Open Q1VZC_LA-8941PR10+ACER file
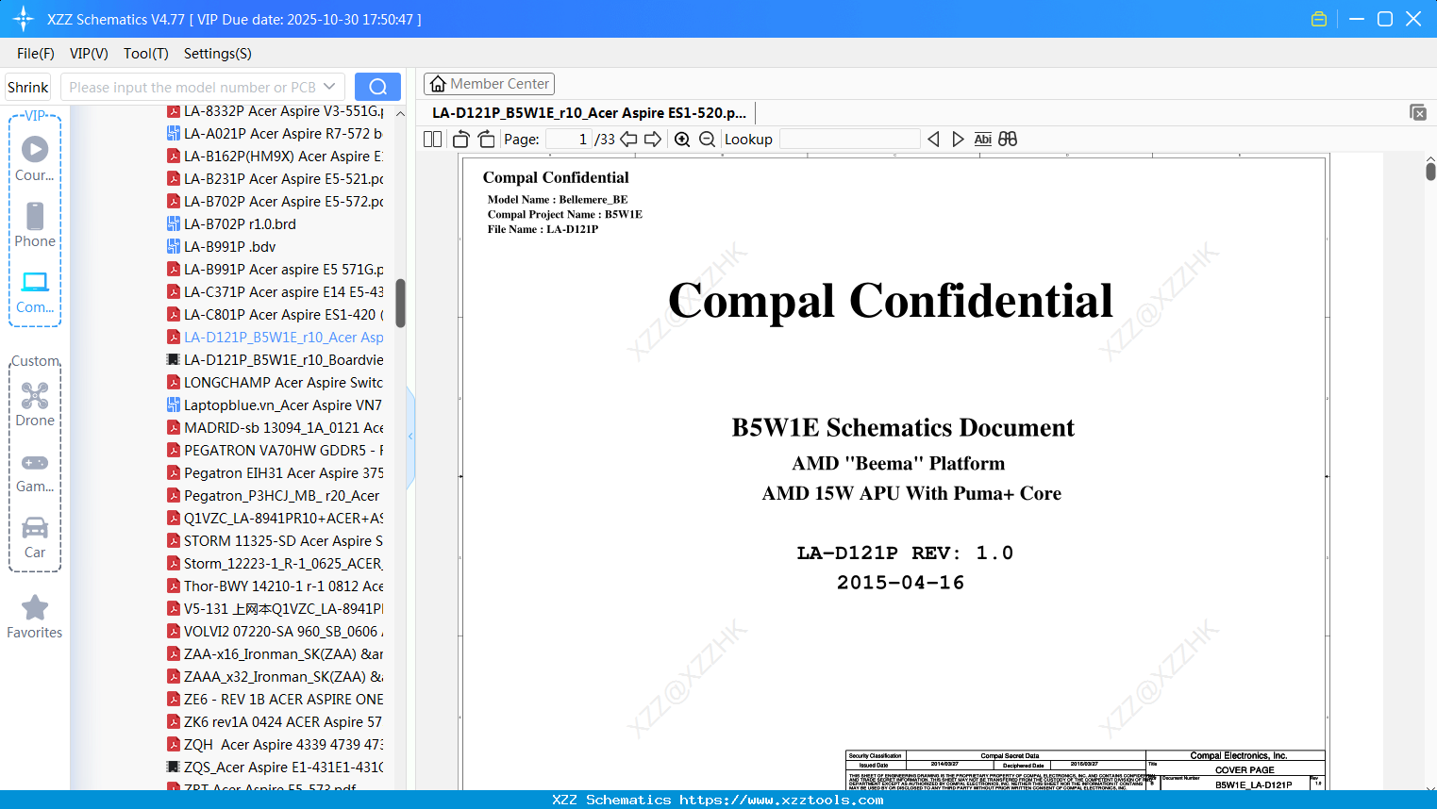Viewport: 1437px width, 809px height. point(283,519)
